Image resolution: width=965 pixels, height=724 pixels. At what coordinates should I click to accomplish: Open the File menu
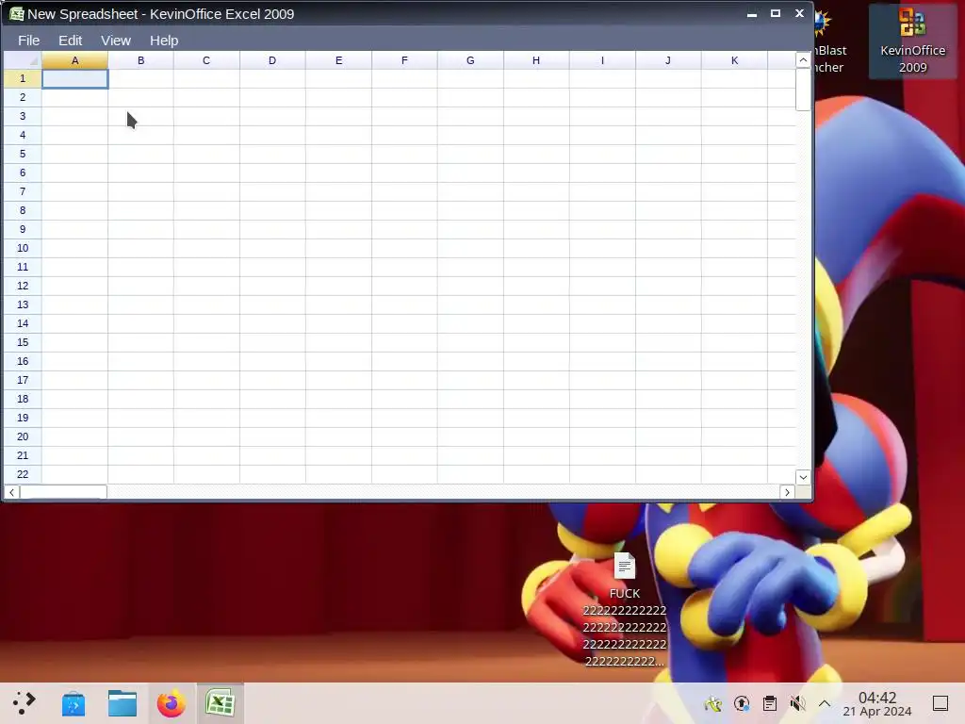29,41
